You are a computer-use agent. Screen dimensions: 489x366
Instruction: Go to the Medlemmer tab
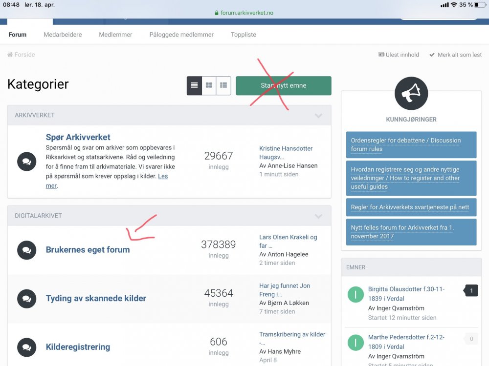pos(115,35)
